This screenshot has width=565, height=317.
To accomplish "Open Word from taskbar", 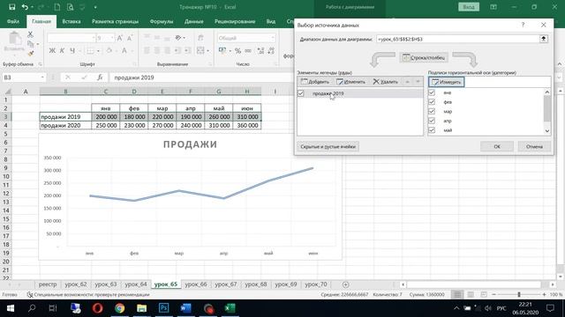I will 185,308.
